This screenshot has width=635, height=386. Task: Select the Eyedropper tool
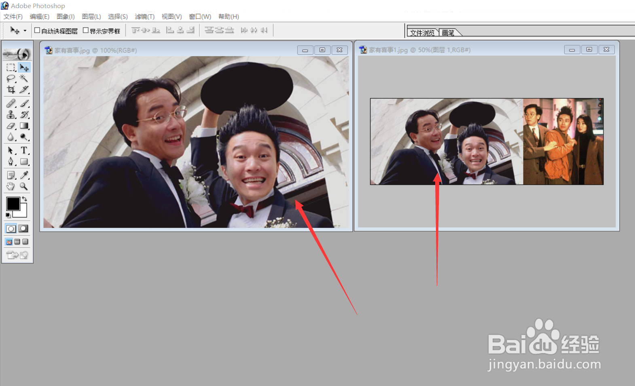tap(24, 175)
